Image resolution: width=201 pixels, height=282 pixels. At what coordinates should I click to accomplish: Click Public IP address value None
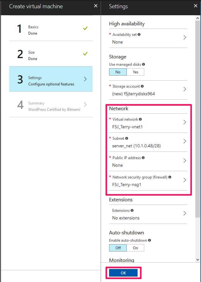[x=118, y=165]
